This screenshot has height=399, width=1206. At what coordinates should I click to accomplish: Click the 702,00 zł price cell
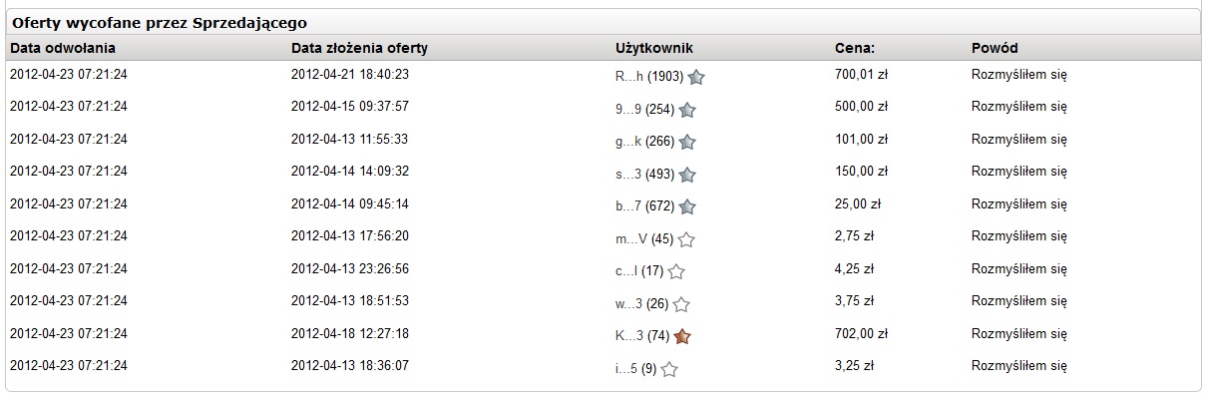click(858, 334)
